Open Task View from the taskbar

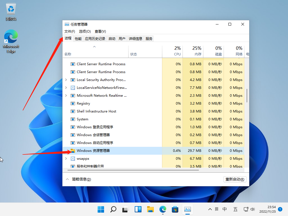tap(125, 209)
